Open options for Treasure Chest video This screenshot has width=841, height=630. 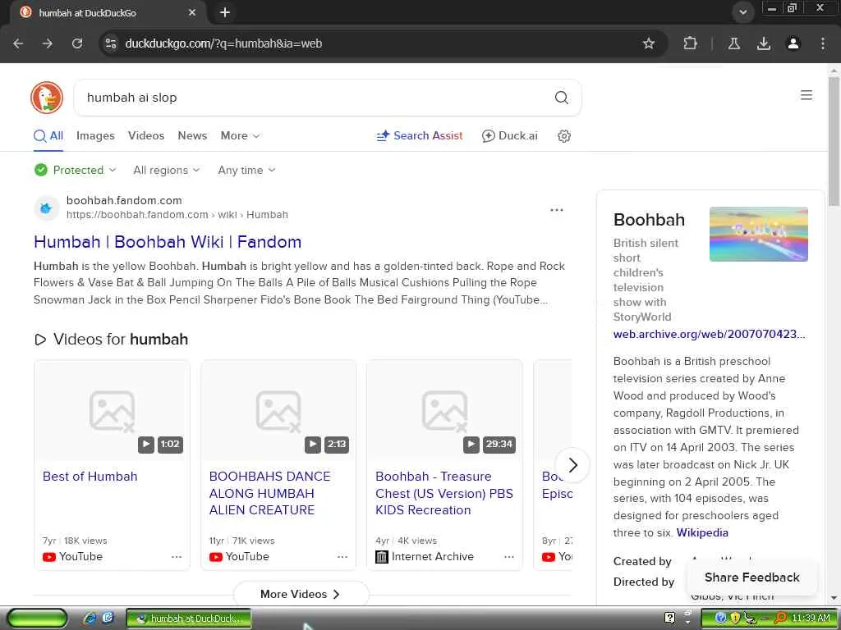click(x=509, y=557)
